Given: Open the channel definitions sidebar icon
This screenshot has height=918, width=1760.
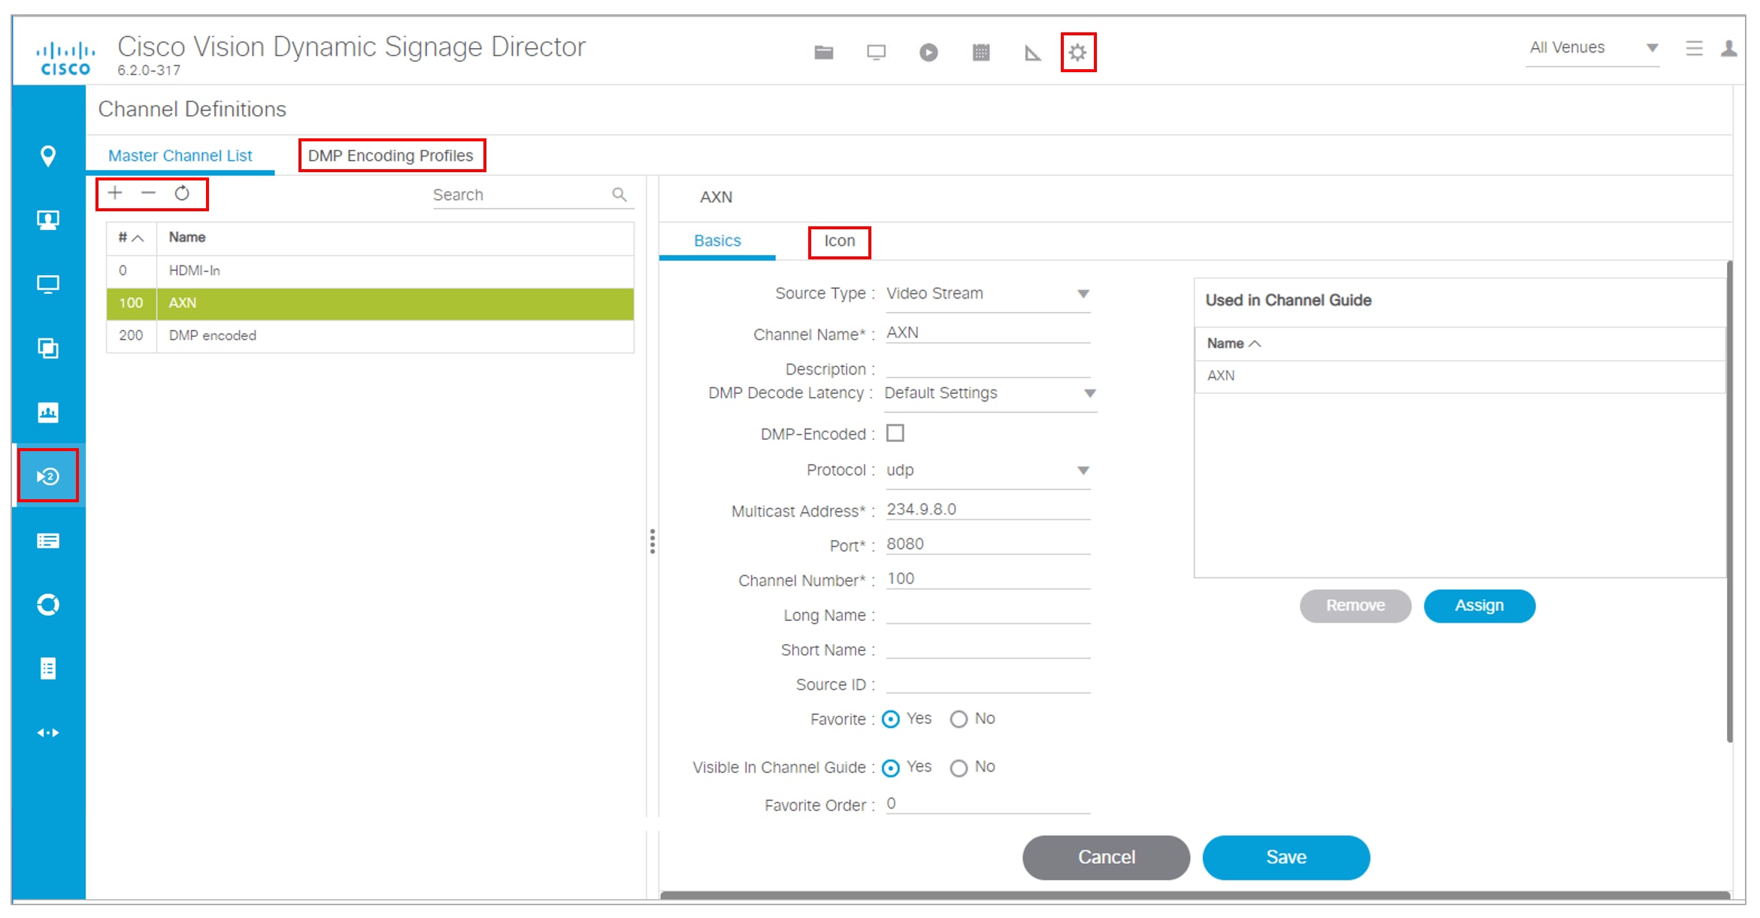Looking at the screenshot, I should point(48,476).
